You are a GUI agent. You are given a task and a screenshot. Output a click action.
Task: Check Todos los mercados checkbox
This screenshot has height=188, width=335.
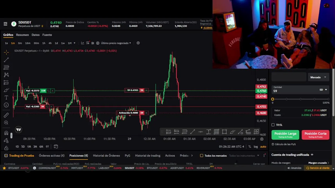click(202, 156)
